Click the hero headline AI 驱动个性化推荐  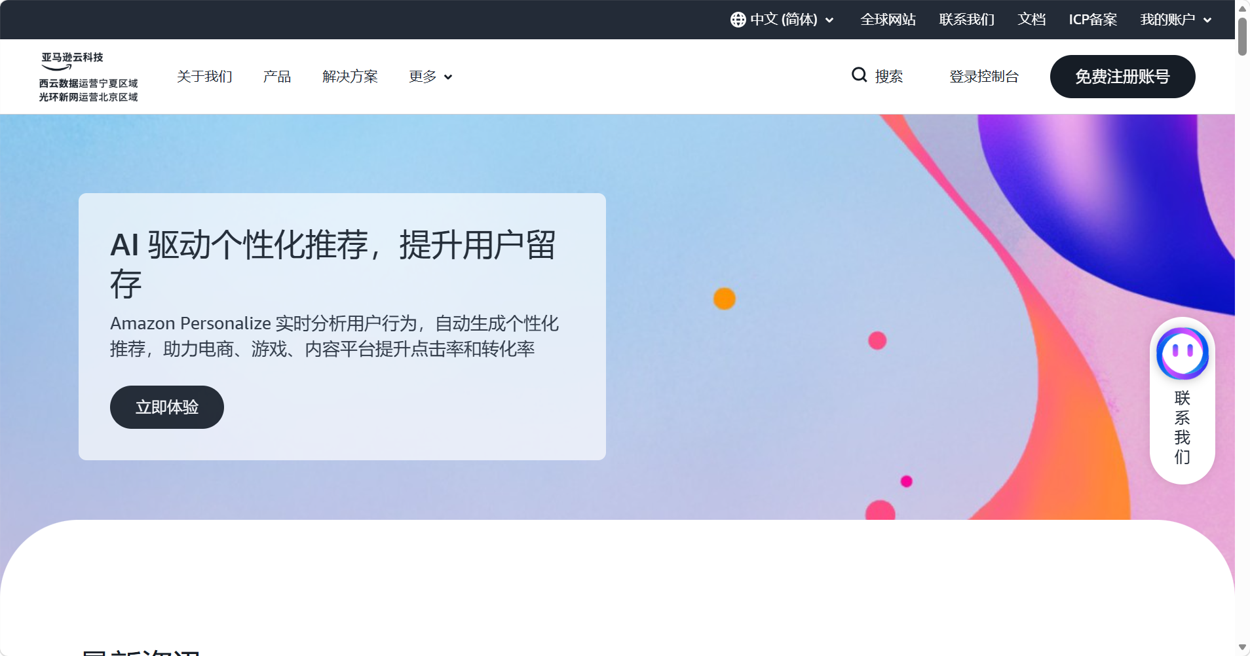click(x=333, y=264)
